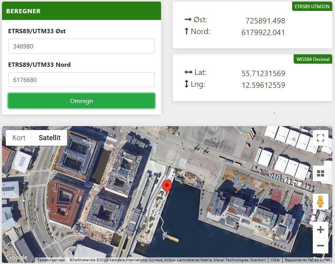The image size is (335, 264).
Task: Select the Øst value 725891.498
Action: pyautogui.click(x=265, y=21)
